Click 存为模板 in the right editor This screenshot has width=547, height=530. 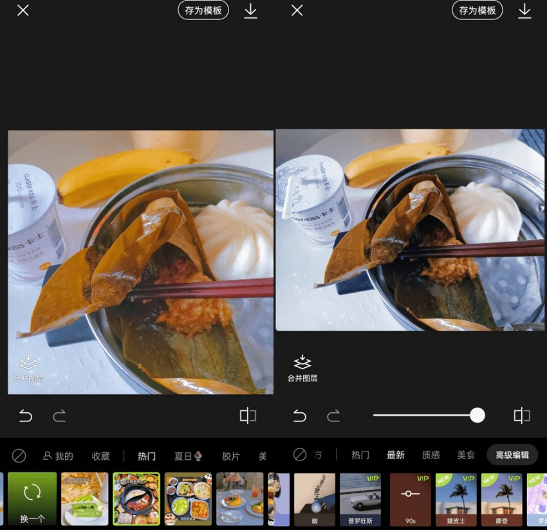click(x=477, y=10)
